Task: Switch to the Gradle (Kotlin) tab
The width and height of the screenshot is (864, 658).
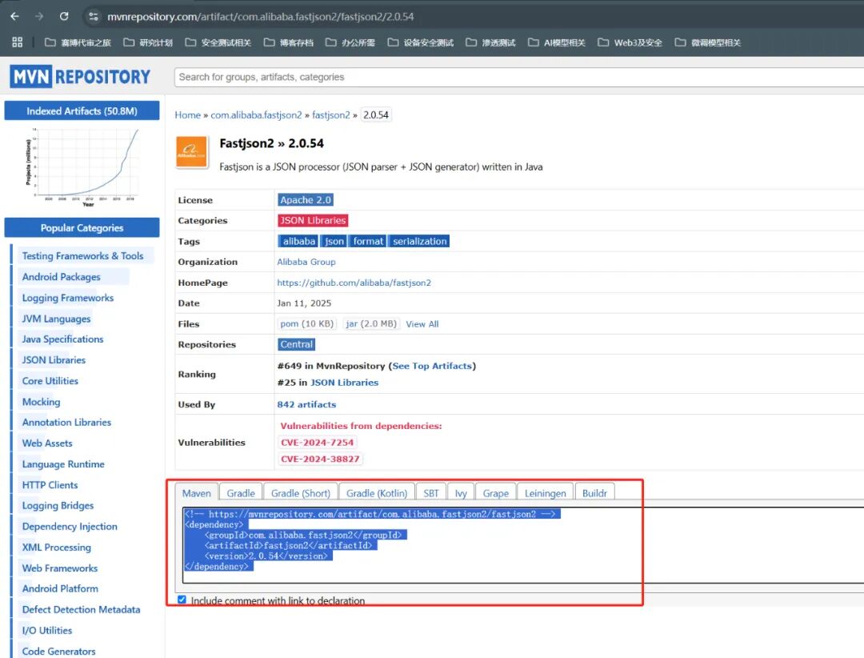Action: coord(377,493)
